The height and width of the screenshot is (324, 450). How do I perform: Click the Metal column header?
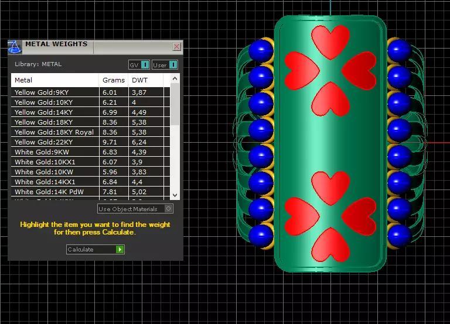[55, 80]
